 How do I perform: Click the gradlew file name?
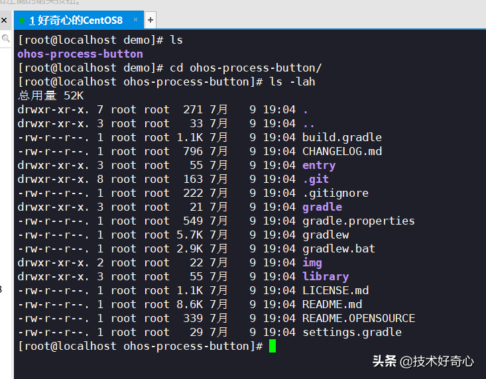click(x=326, y=235)
